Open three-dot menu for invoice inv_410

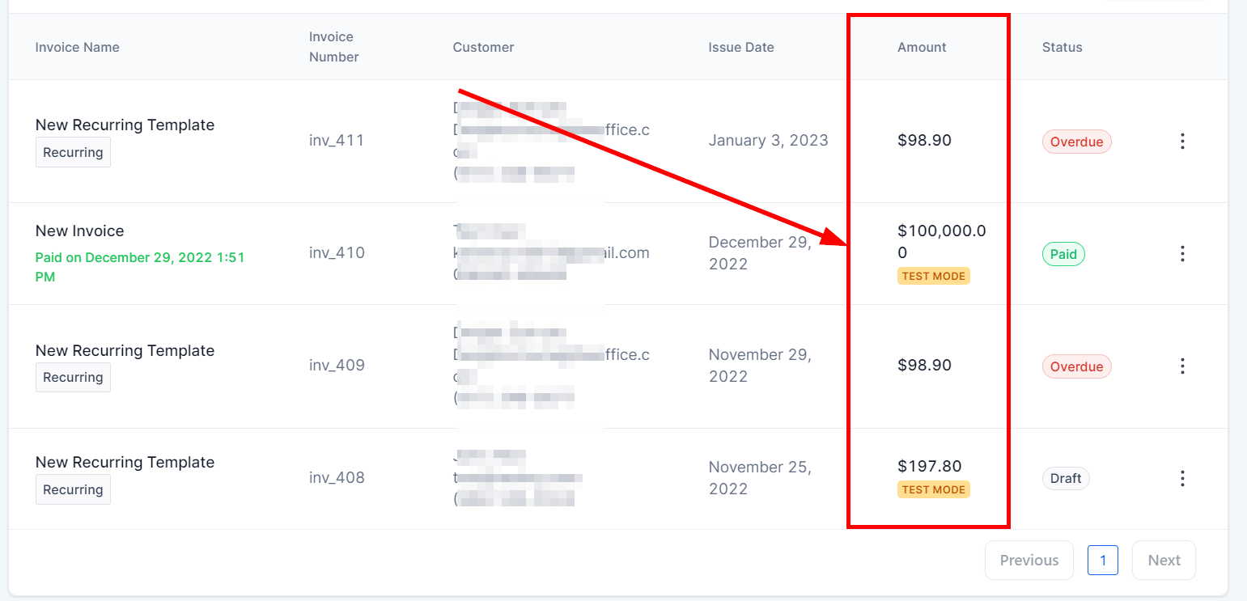[x=1182, y=254]
